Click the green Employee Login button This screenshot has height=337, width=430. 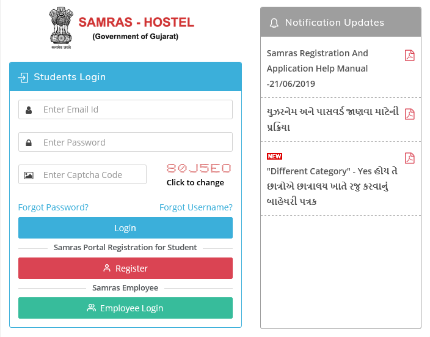[125, 308]
